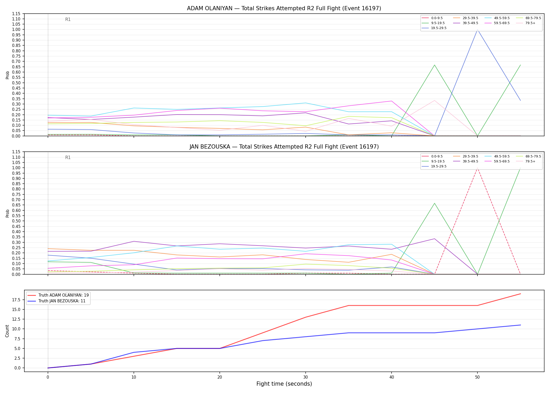Click 'Prob' axis label of ADAM OLANIYAN chart
Screen dimensions: 550x393
[8, 75]
